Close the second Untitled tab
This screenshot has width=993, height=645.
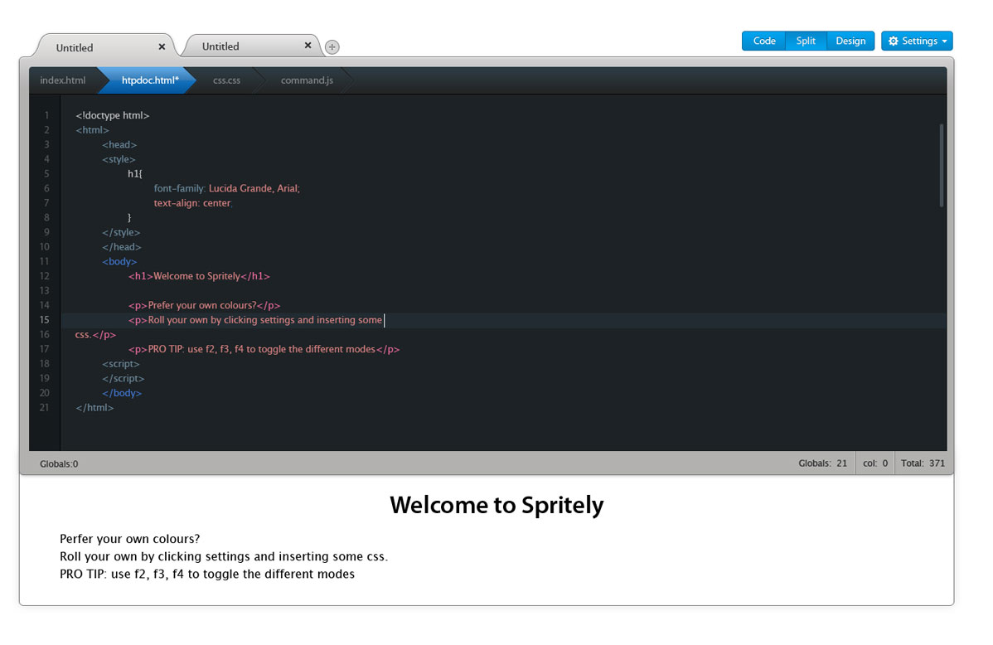tap(308, 46)
